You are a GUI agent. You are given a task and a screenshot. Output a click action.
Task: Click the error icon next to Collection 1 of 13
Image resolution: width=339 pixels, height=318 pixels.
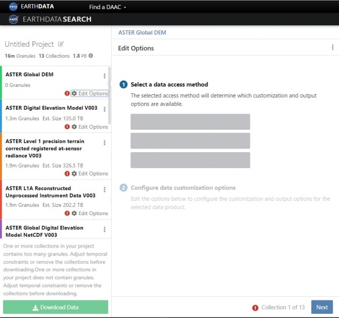[255, 307]
